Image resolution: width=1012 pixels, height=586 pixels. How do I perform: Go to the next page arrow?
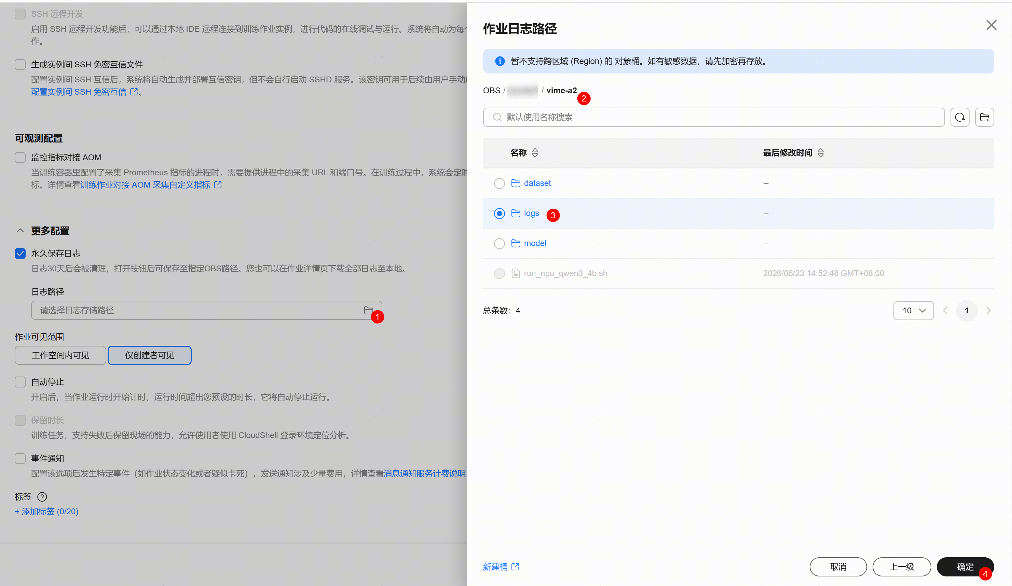989,311
